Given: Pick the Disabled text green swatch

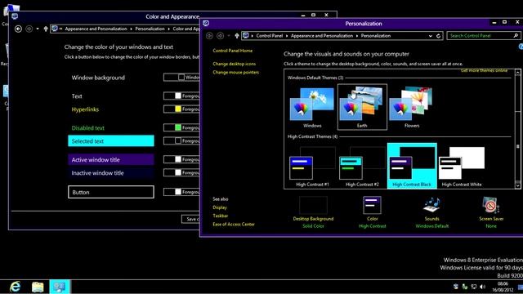Looking at the screenshot, I should tap(178, 127).
